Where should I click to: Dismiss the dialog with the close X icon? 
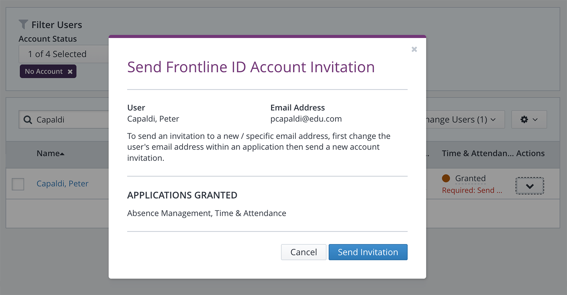(414, 49)
